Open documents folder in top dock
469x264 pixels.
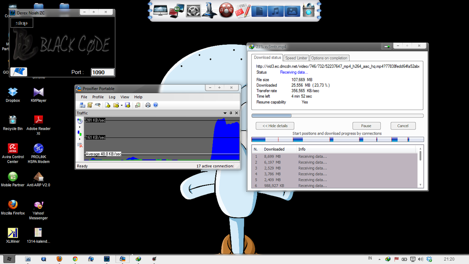(259, 10)
